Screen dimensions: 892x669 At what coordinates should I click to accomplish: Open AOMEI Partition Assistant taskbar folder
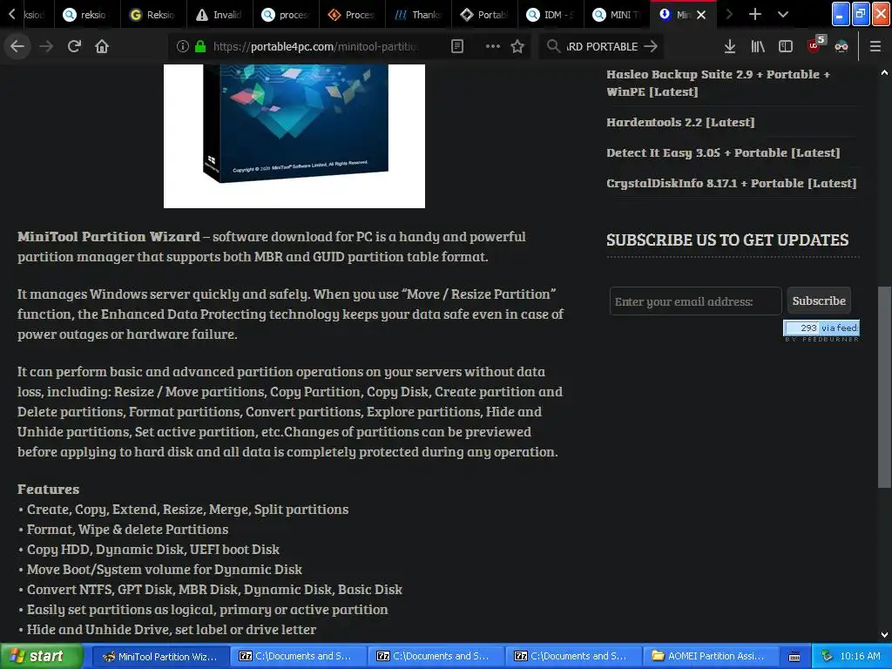(x=709, y=656)
